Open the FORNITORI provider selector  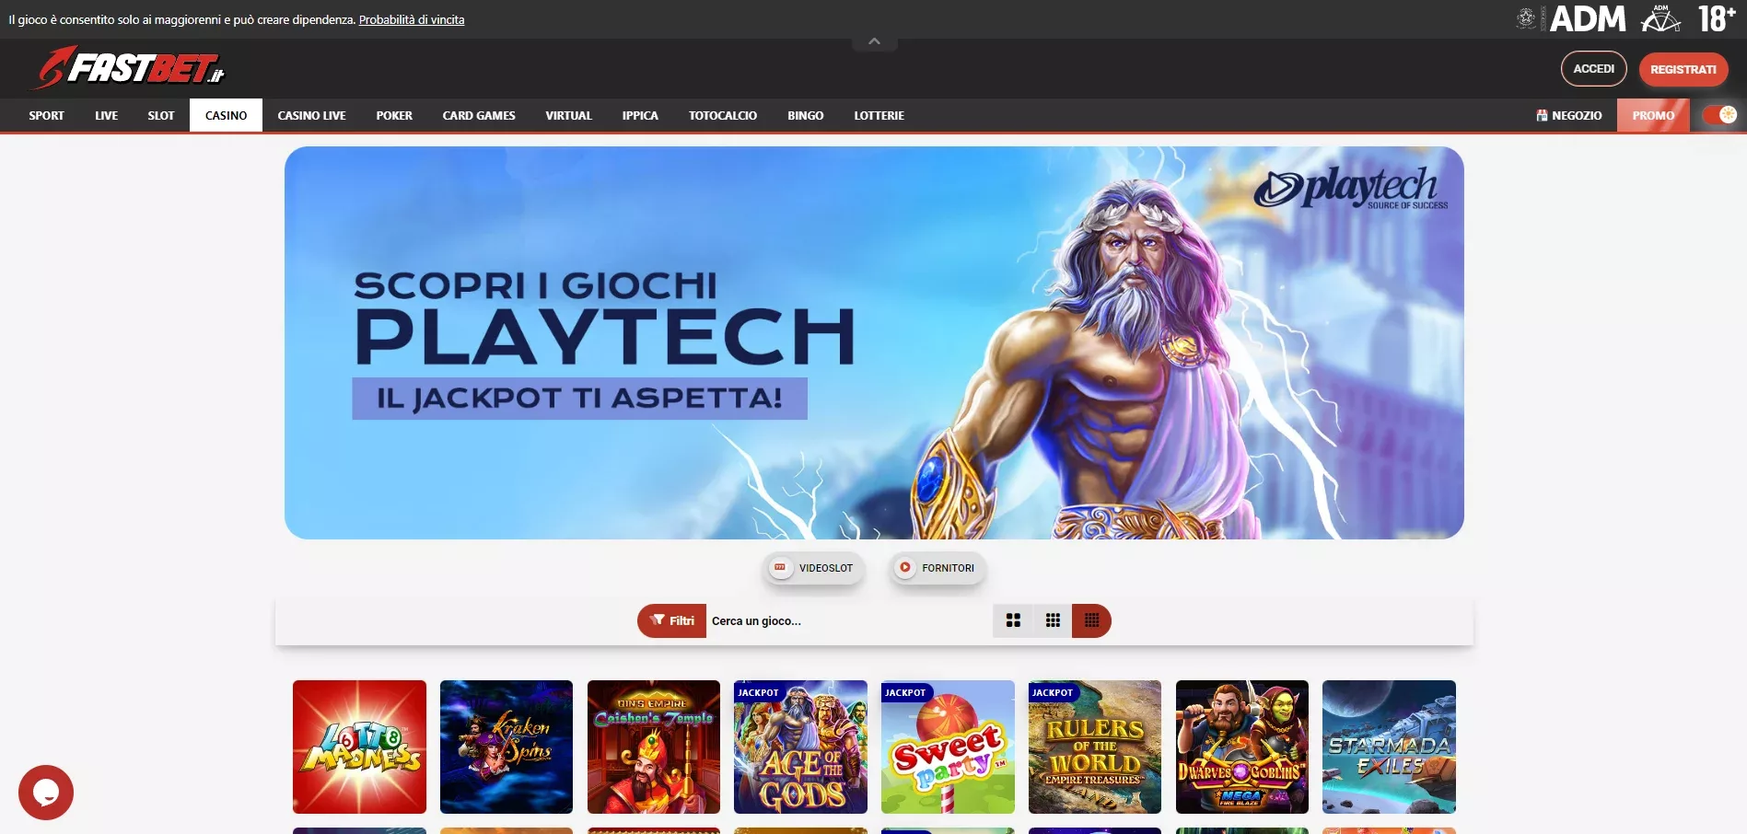pyautogui.click(x=937, y=568)
